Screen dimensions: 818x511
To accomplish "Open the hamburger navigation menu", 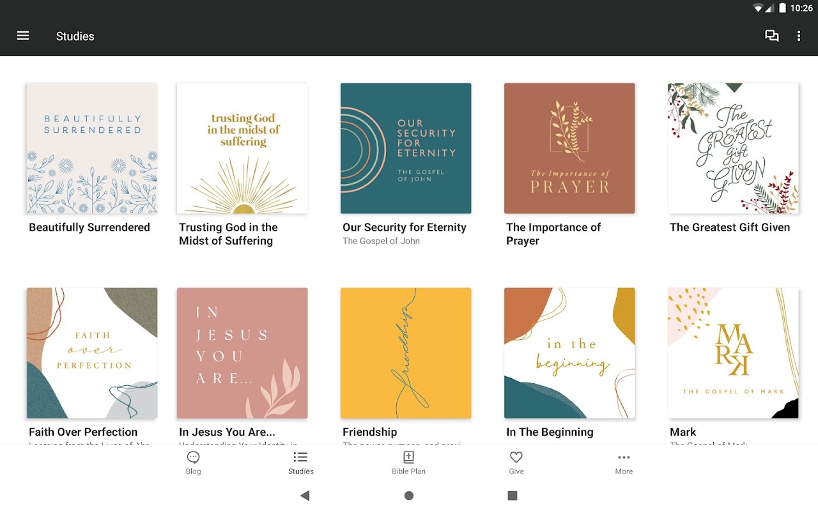I will 23,36.
